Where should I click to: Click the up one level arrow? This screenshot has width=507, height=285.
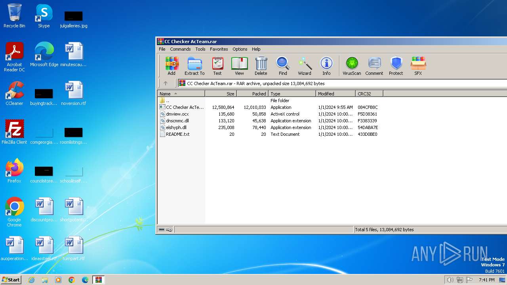click(x=166, y=83)
